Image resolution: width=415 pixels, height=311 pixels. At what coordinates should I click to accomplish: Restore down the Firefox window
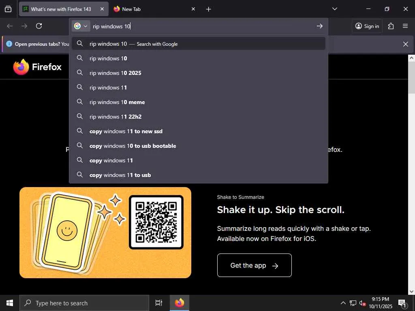point(387,9)
